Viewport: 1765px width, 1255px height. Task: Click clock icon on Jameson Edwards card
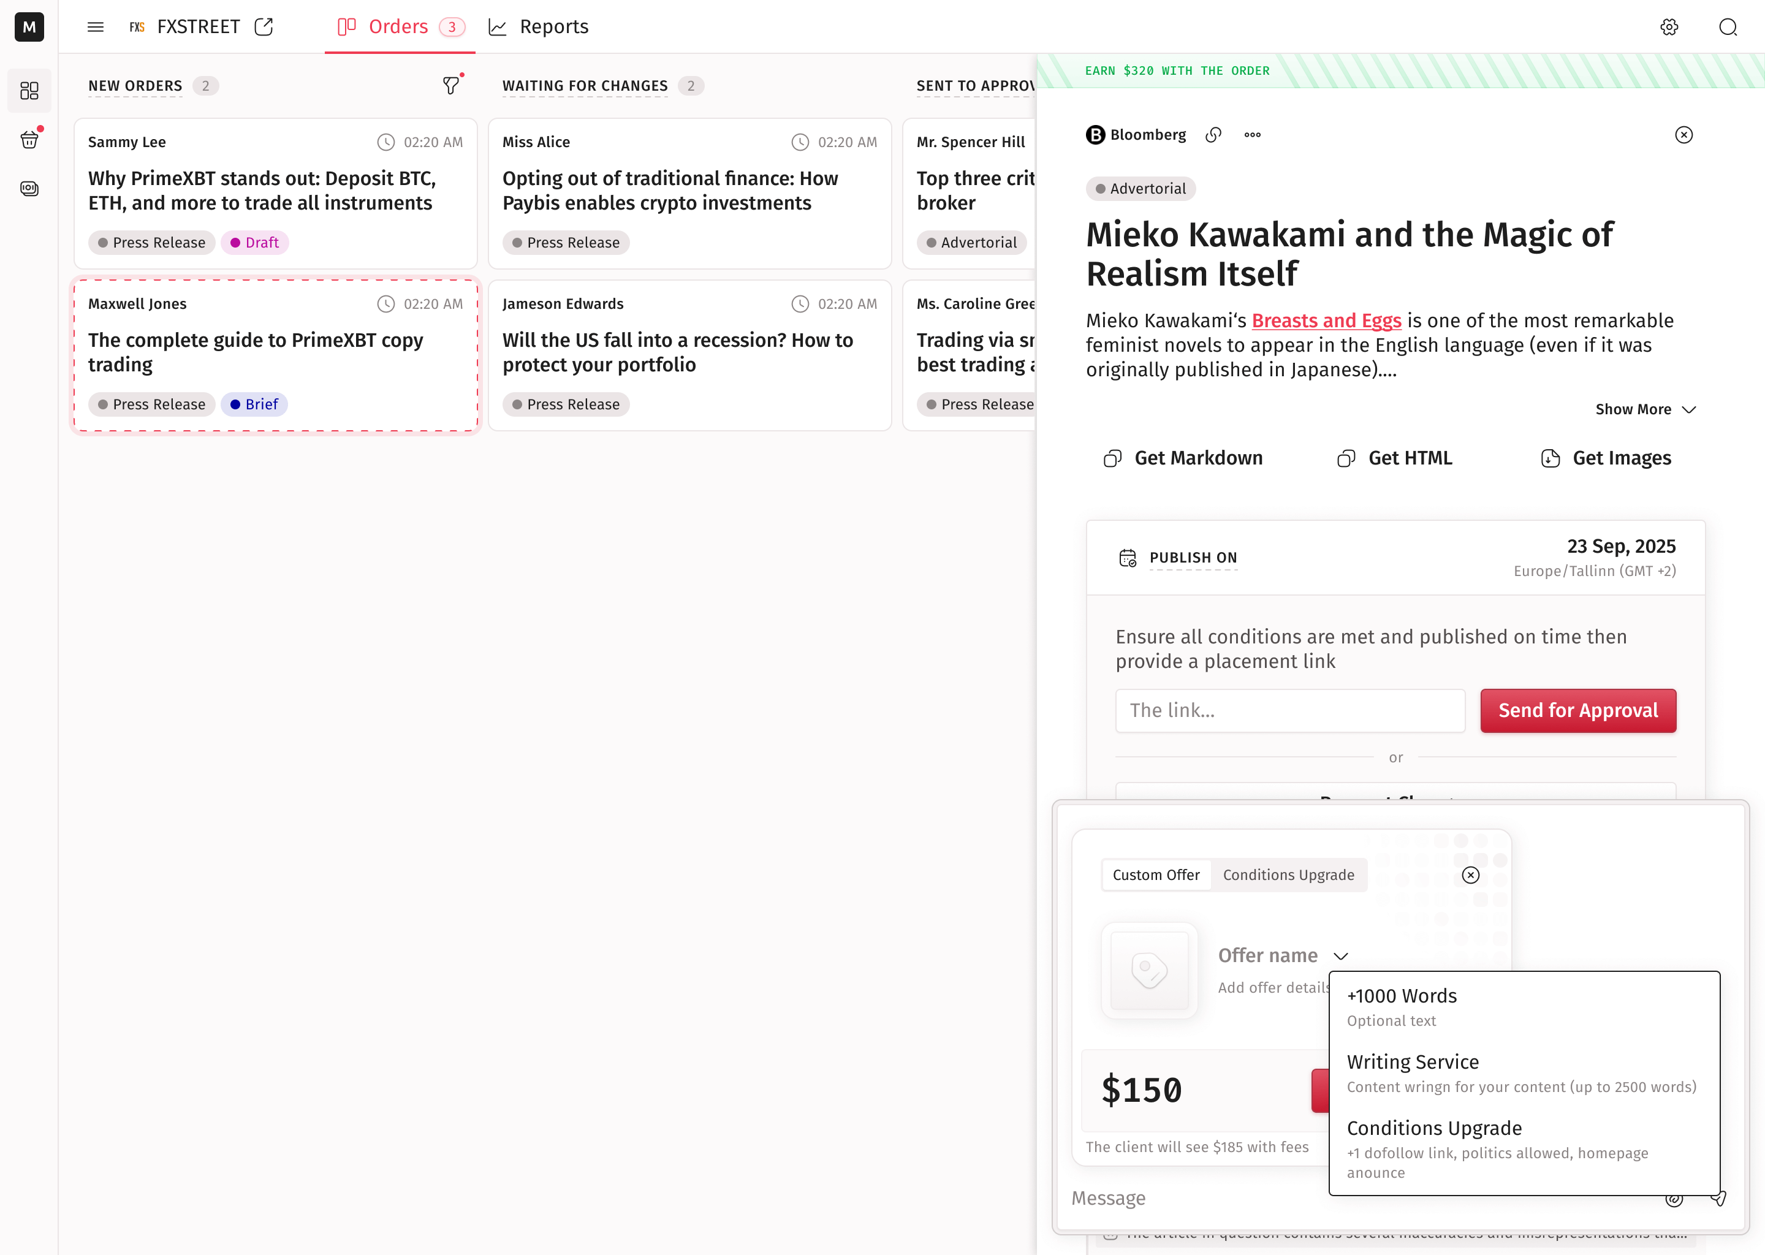point(800,304)
